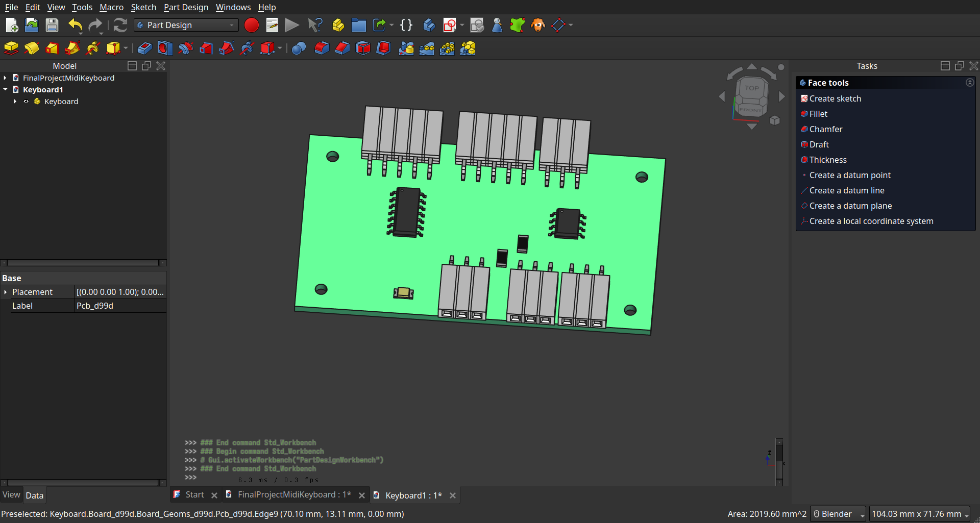Execute macro with play icon
This screenshot has height=523, width=980.
(x=292, y=25)
